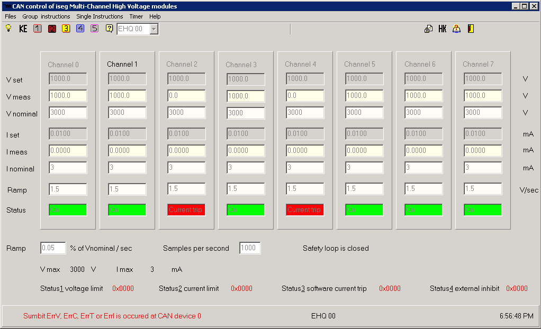Click the Status4 external inhibit value
The height and width of the screenshot is (329, 541).
click(517, 288)
